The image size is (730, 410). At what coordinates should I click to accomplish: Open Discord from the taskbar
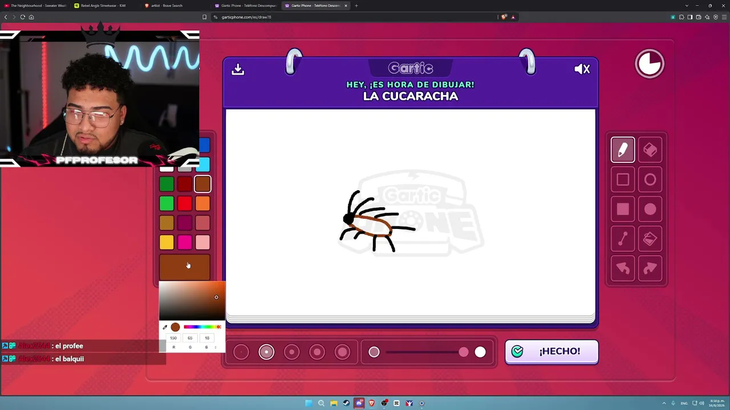[359, 403]
